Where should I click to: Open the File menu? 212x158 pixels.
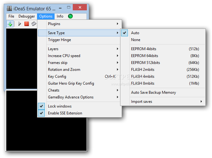click(x=11, y=16)
